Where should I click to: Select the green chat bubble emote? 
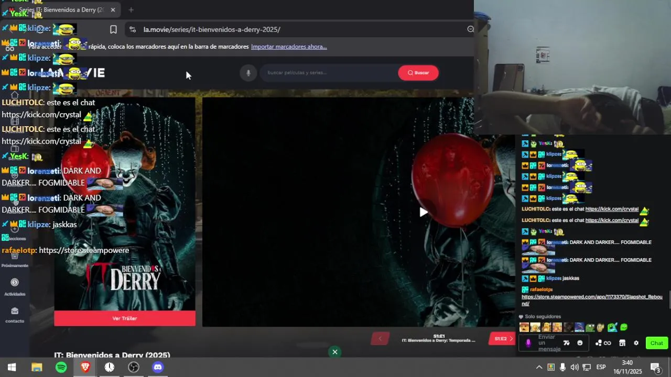pyautogui.click(x=623, y=327)
